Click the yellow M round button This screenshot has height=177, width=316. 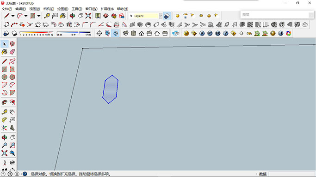pos(186,33)
